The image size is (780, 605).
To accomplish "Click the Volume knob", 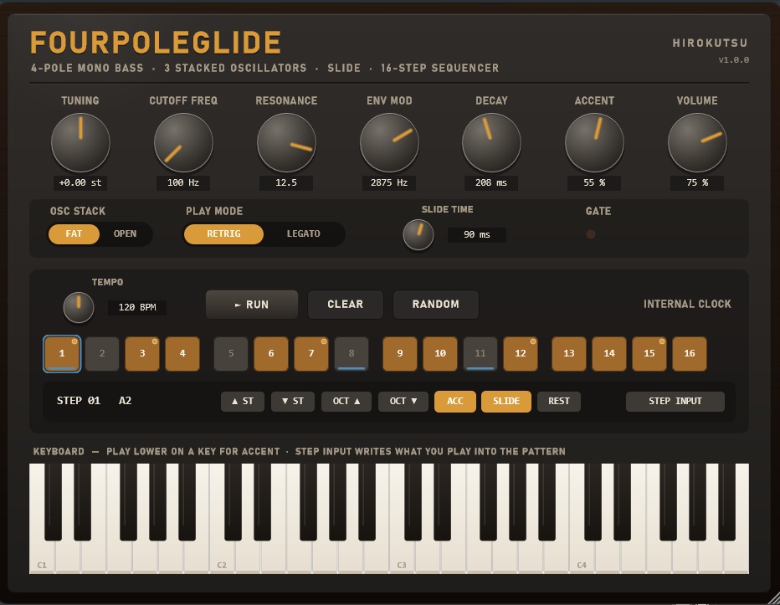I will pyautogui.click(x=697, y=143).
